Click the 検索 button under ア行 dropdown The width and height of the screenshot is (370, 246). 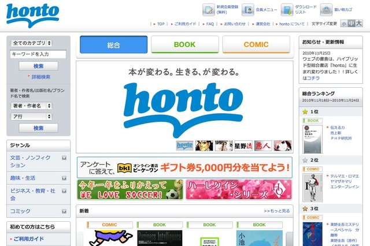tap(39, 128)
